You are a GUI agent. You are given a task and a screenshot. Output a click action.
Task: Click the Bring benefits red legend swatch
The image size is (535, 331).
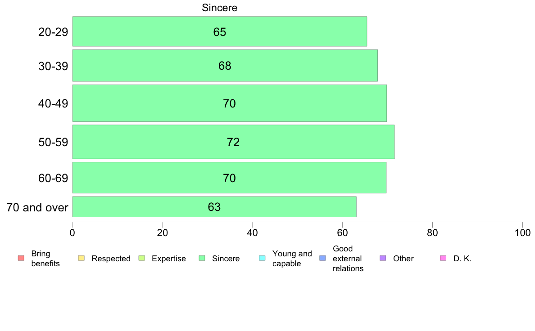[21, 258]
